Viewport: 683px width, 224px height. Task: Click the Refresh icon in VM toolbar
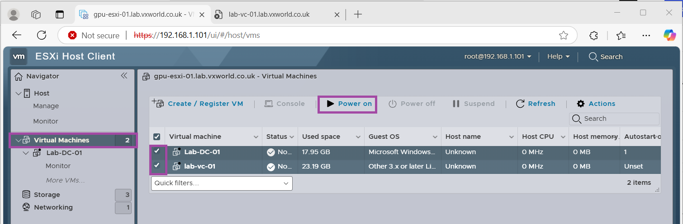(520, 104)
